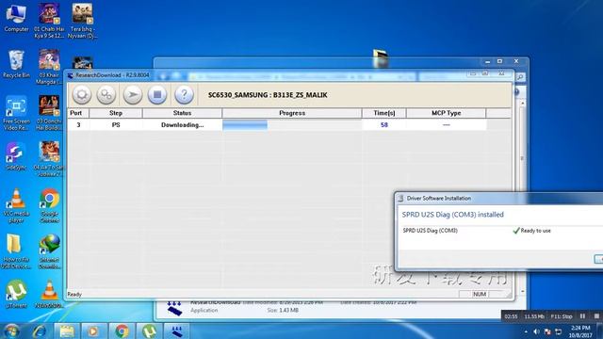Select the 'PS' step cell
The width and height of the screenshot is (603, 339).
[x=116, y=125]
